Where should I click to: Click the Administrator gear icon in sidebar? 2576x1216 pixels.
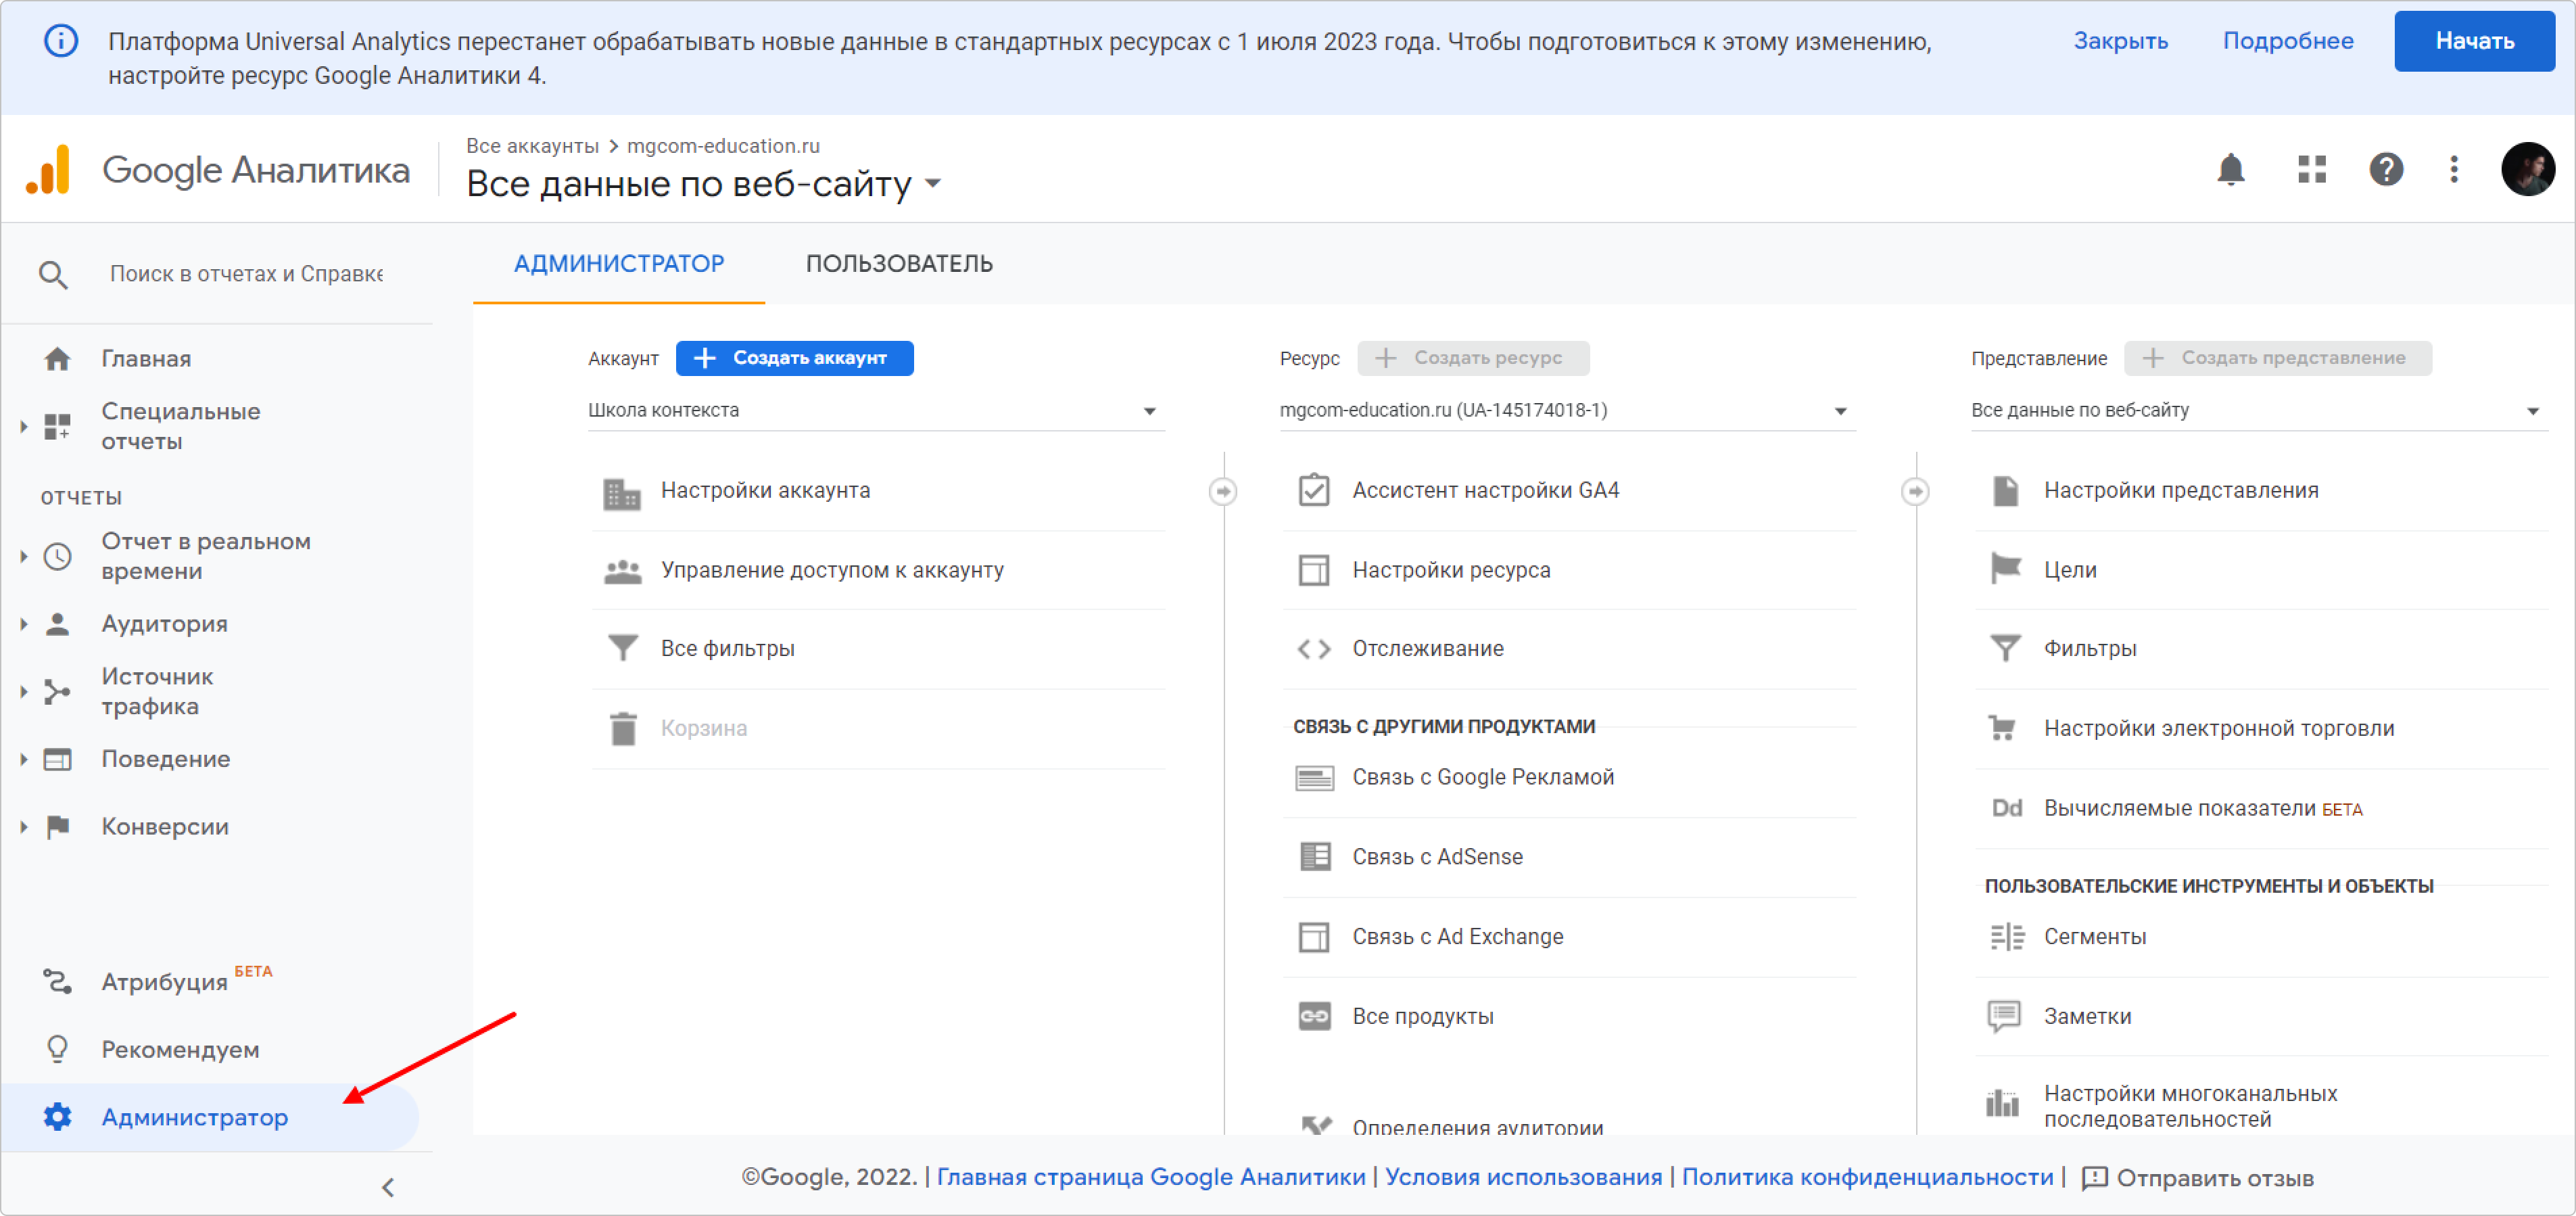[x=58, y=1117]
